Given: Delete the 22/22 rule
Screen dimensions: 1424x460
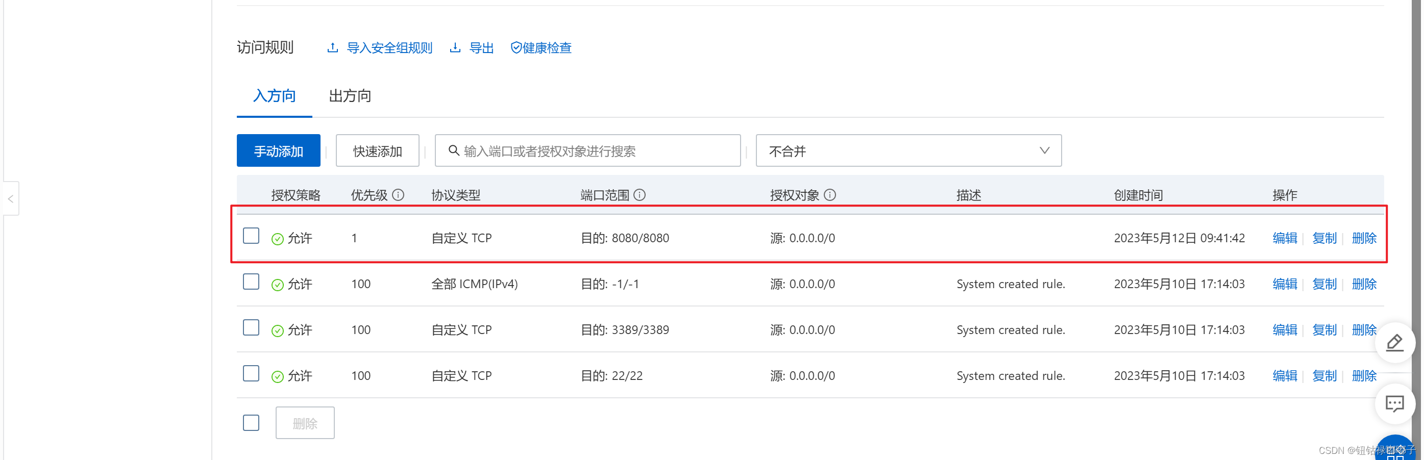Looking at the screenshot, I should [x=1364, y=375].
